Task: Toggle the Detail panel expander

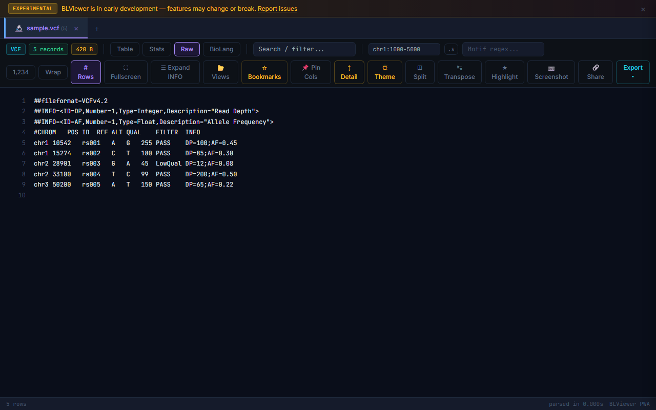Action: (x=349, y=72)
